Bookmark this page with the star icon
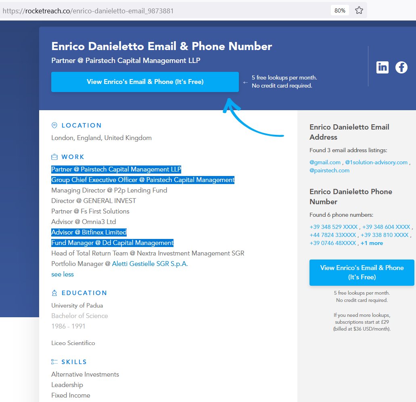Screen dimensions: 416x402 pyautogui.click(x=359, y=10)
